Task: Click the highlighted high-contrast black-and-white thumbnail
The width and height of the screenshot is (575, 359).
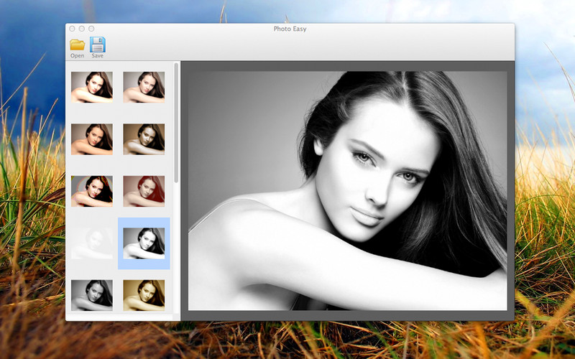Action: [x=144, y=243]
